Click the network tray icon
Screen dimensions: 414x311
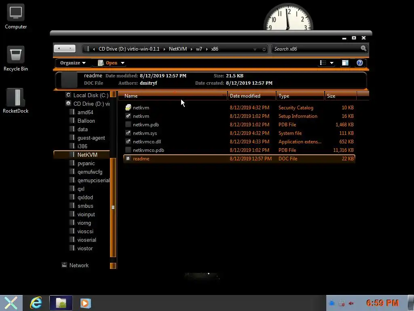(341, 303)
